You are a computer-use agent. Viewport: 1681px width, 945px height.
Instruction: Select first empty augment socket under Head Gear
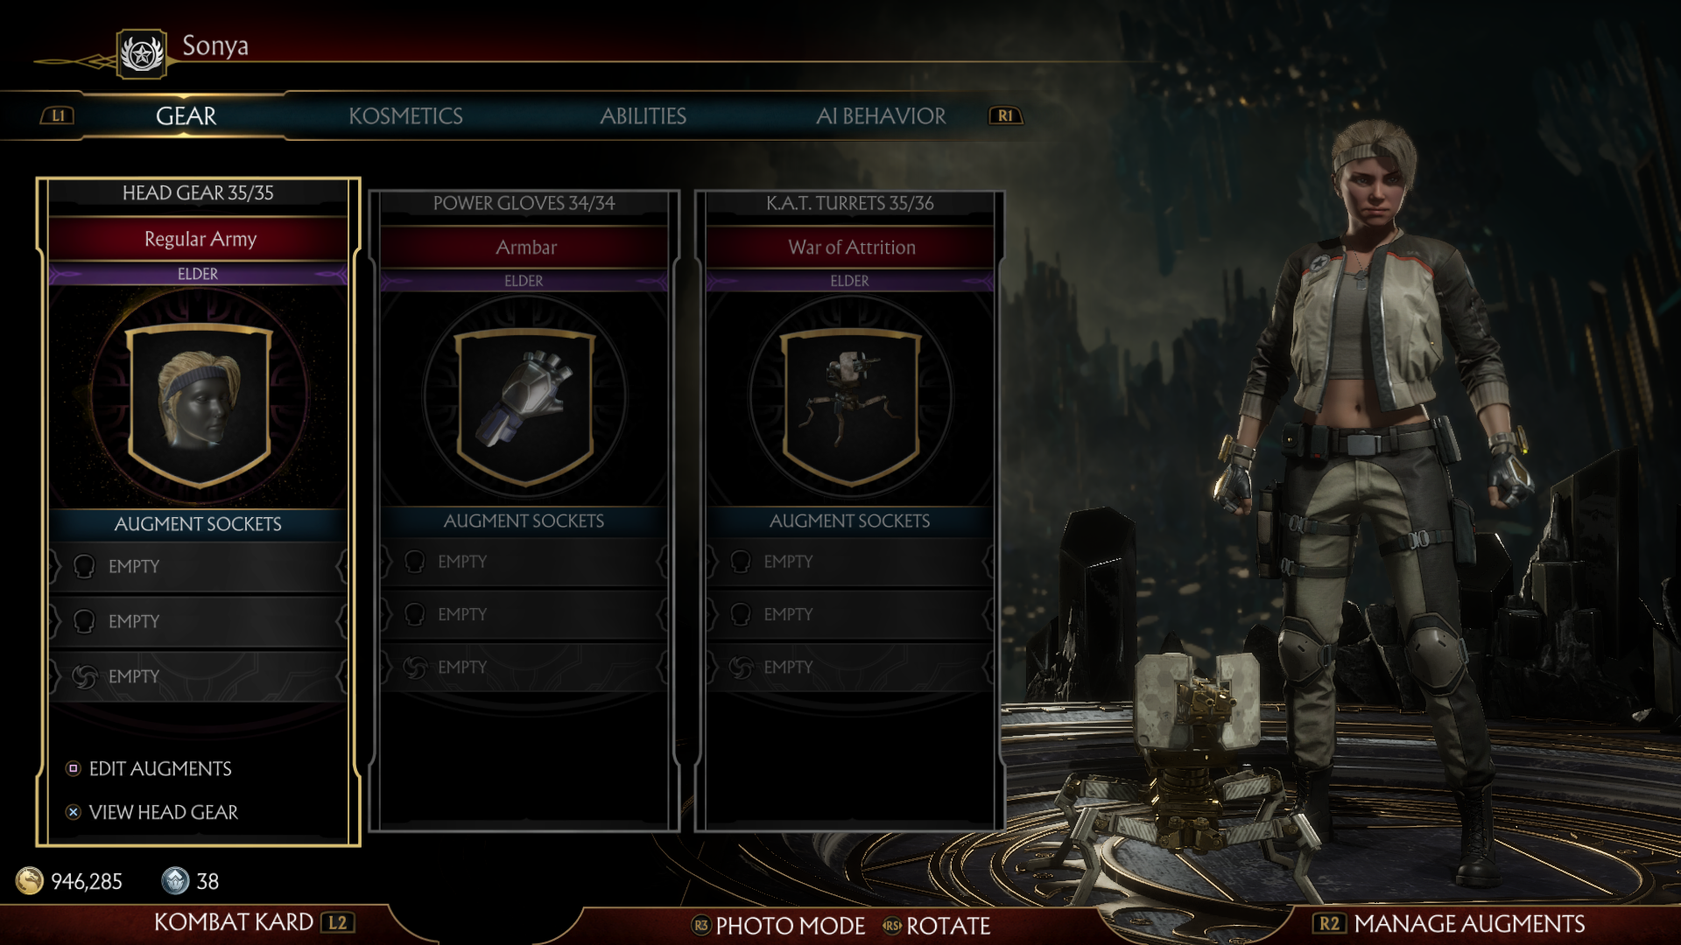coord(198,566)
